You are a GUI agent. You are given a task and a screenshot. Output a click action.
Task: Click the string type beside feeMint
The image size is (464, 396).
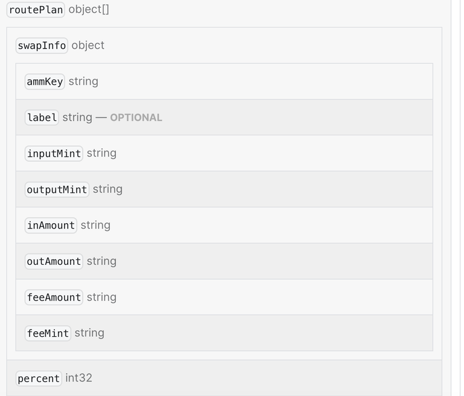pos(89,333)
